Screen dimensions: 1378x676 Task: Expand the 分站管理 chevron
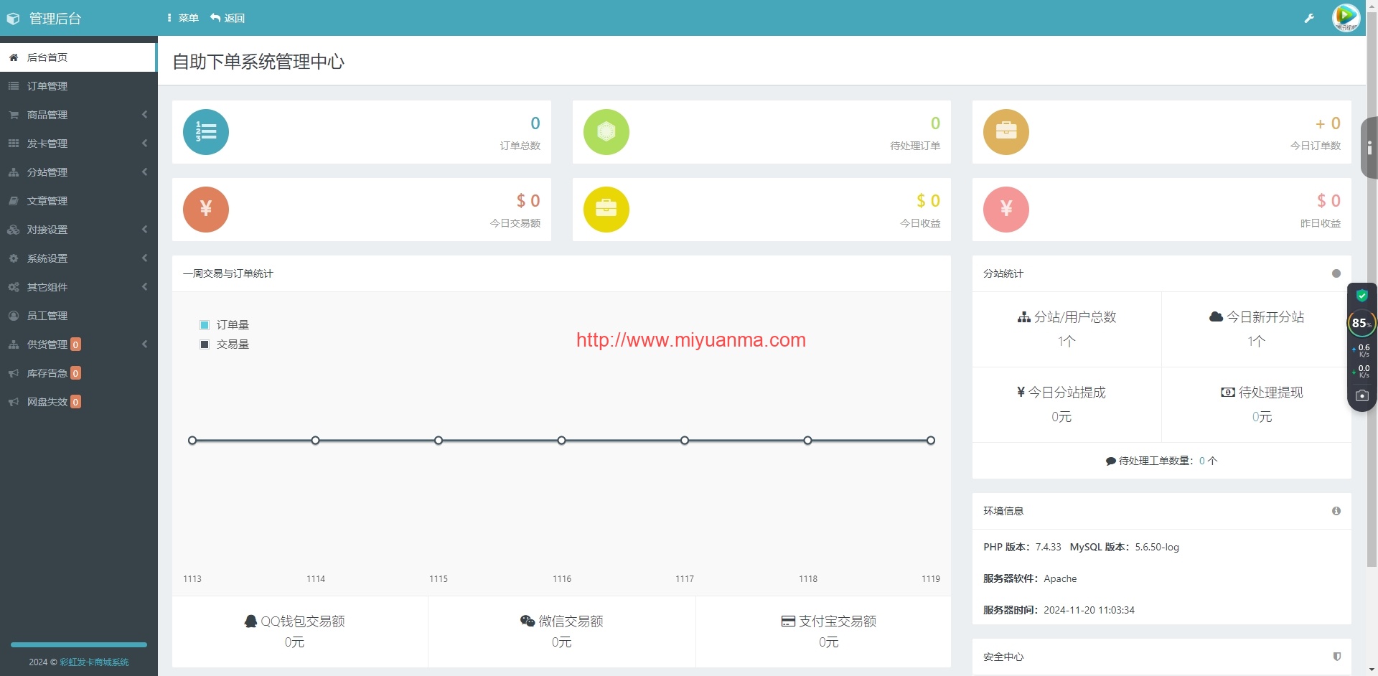click(x=145, y=172)
